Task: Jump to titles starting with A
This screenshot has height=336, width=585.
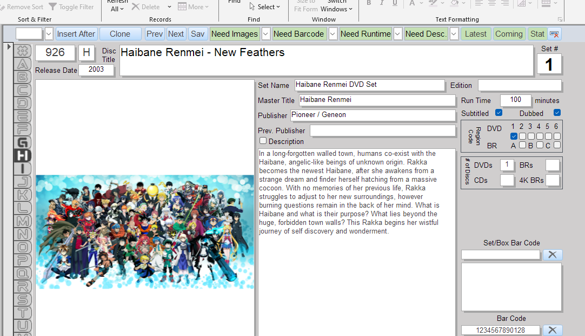Action: click(23, 64)
